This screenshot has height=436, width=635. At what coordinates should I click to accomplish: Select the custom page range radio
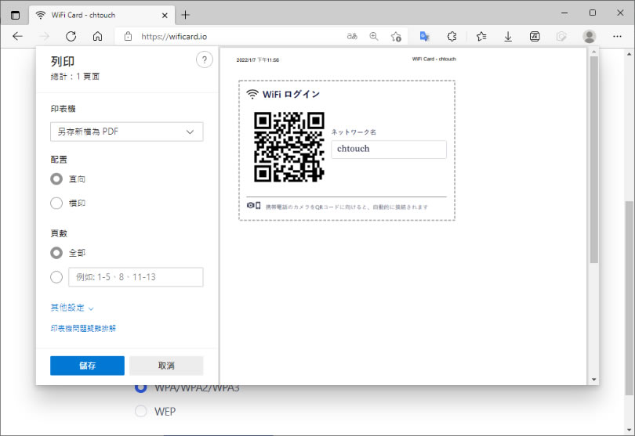pyautogui.click(x=56, y=277)
